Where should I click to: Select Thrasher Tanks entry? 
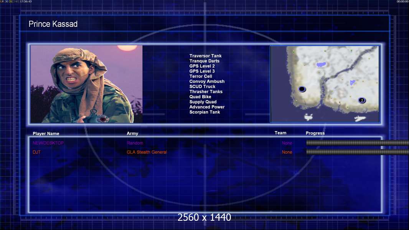(206, 92)
